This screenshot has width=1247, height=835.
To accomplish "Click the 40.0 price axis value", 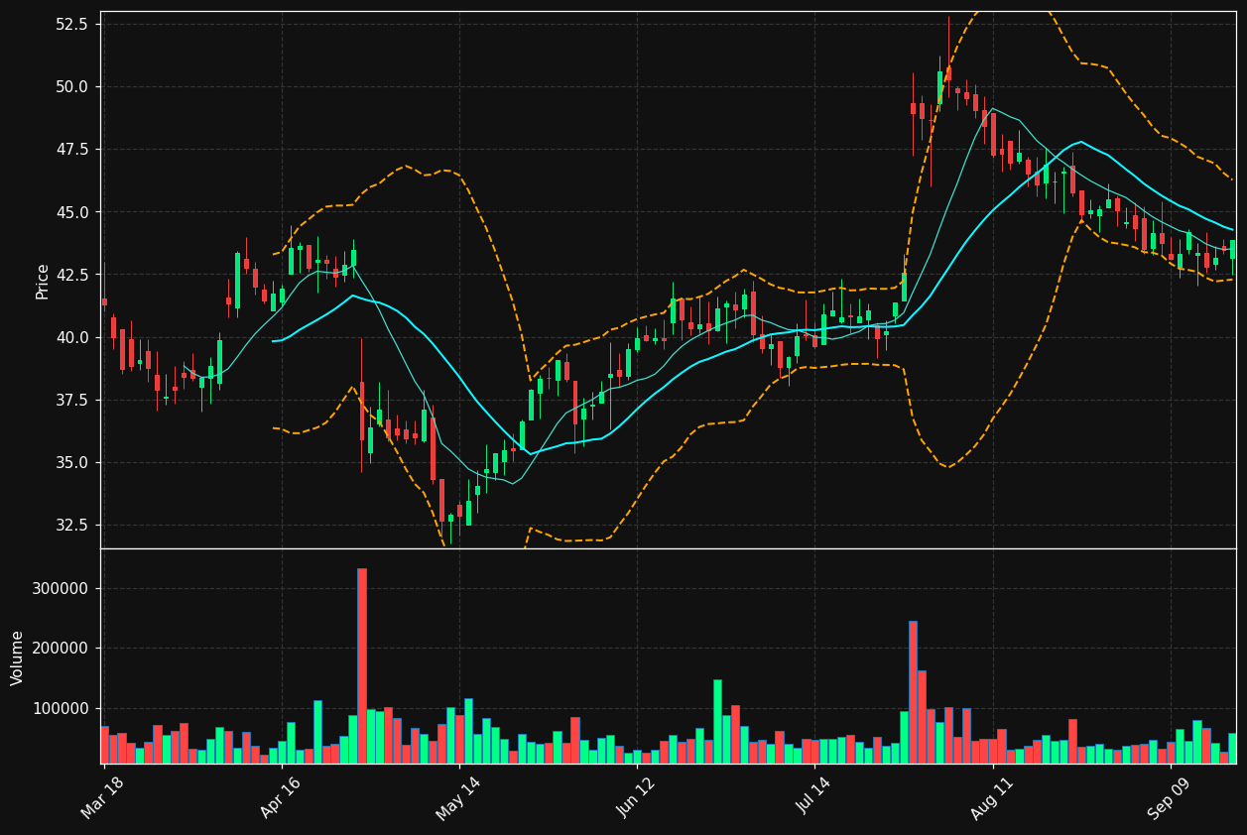I will tap(72, 337).
